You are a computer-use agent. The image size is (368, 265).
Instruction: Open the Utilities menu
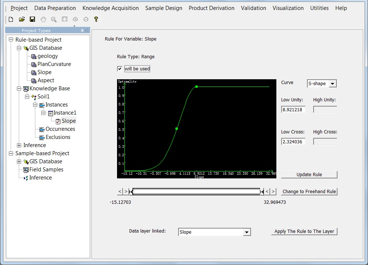(x=319, y=8)
